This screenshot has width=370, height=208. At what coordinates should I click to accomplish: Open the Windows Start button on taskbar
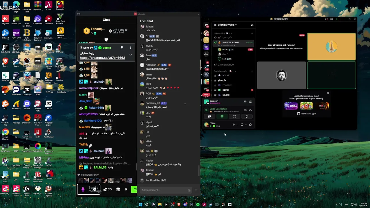tap(140, 205)
